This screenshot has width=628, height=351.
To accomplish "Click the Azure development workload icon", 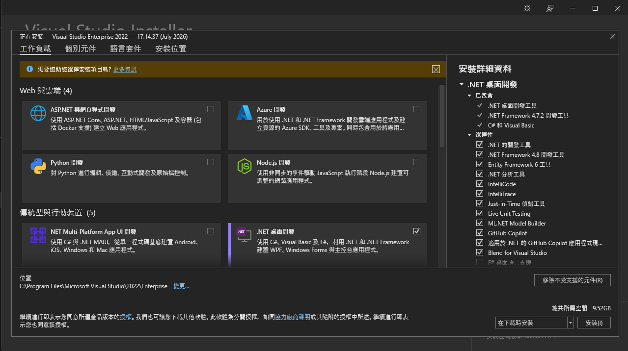I will 245,113.
